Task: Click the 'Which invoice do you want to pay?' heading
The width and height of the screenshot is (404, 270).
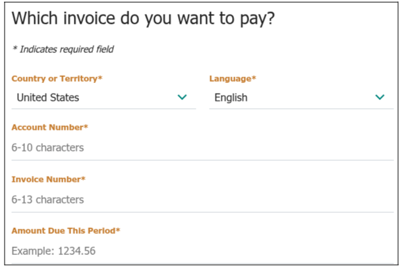Action: tap(143, 19)
